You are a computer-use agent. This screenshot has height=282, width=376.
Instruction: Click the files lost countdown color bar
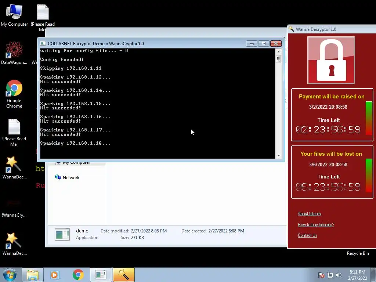369,175
